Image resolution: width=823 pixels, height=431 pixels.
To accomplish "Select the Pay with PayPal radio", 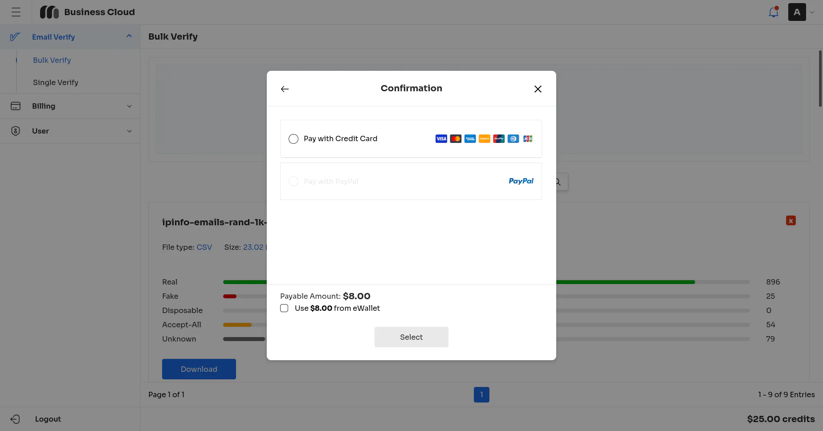I will 293,181.
